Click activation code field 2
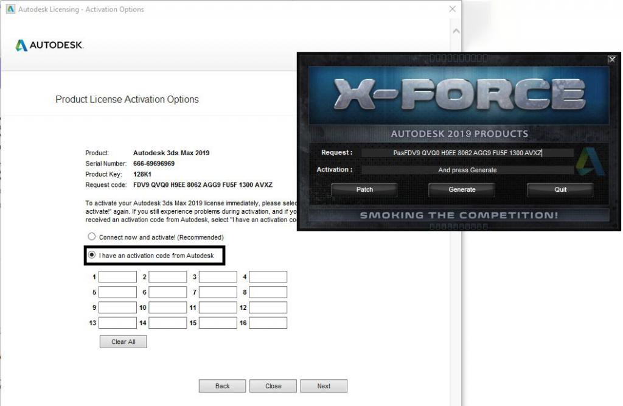The image size is (623, 406). (x=168, y=277)
